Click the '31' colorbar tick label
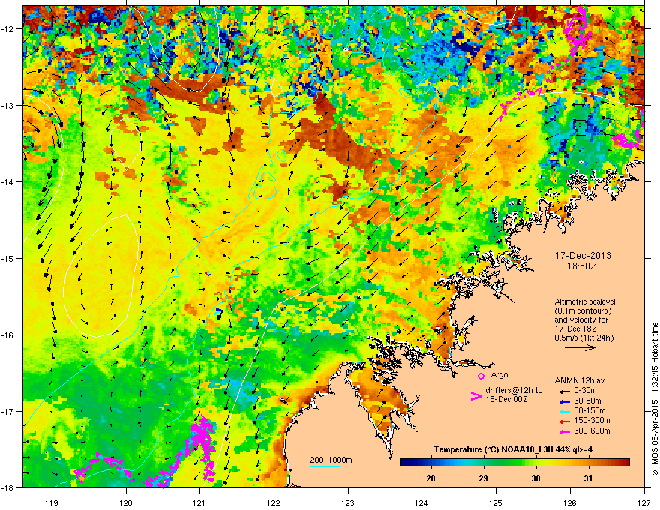 pyautogui.click(x=589, y=478)
